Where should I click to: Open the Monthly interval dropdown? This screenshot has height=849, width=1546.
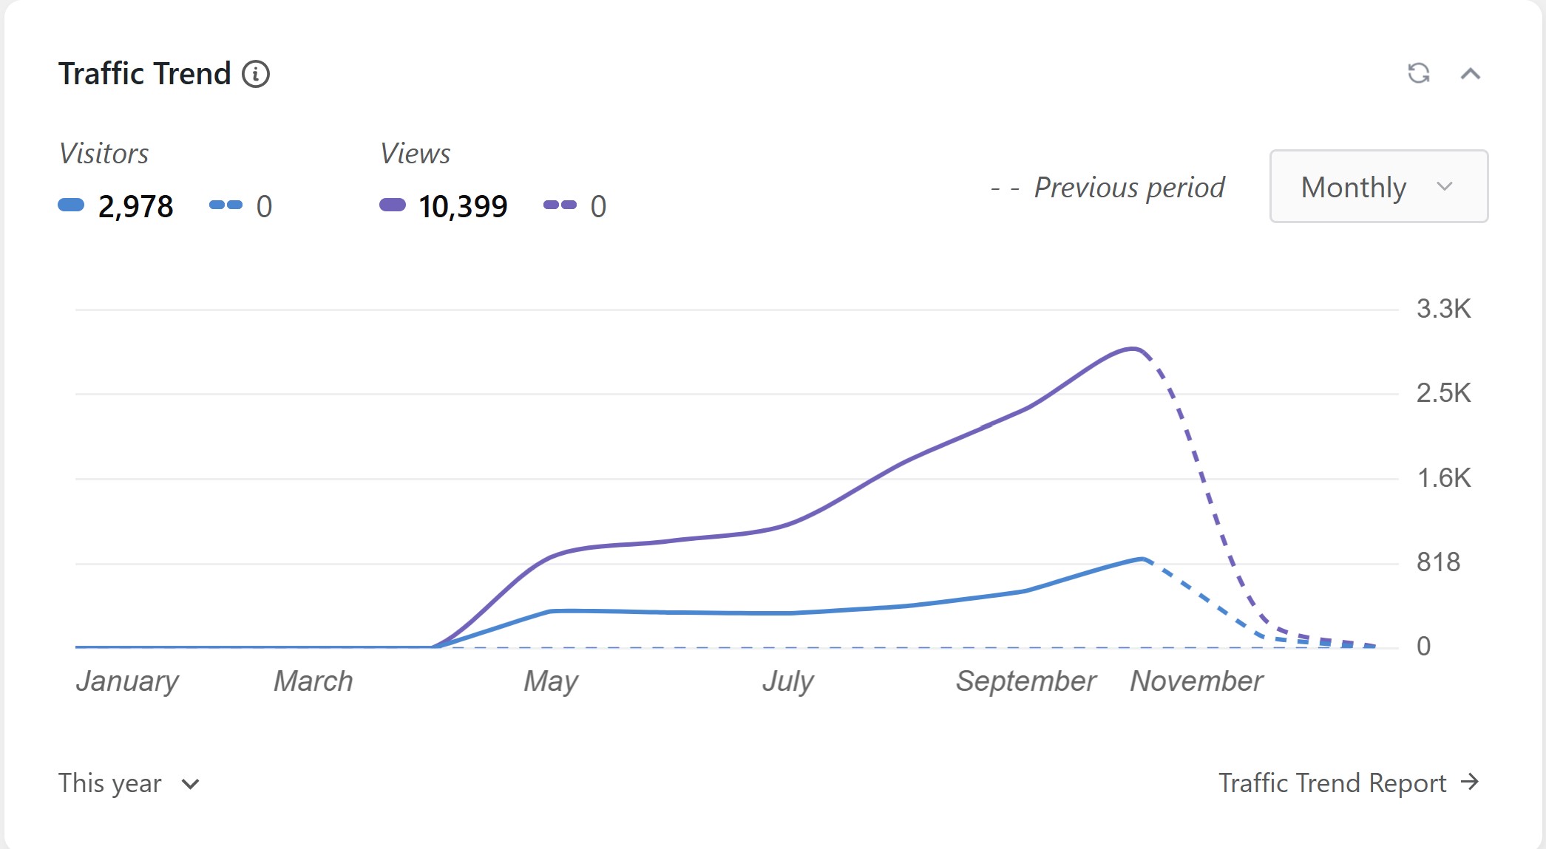coord(1378,187)
